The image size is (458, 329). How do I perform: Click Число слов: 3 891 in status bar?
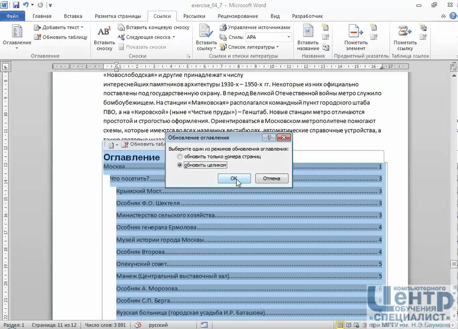pos(105,325)
